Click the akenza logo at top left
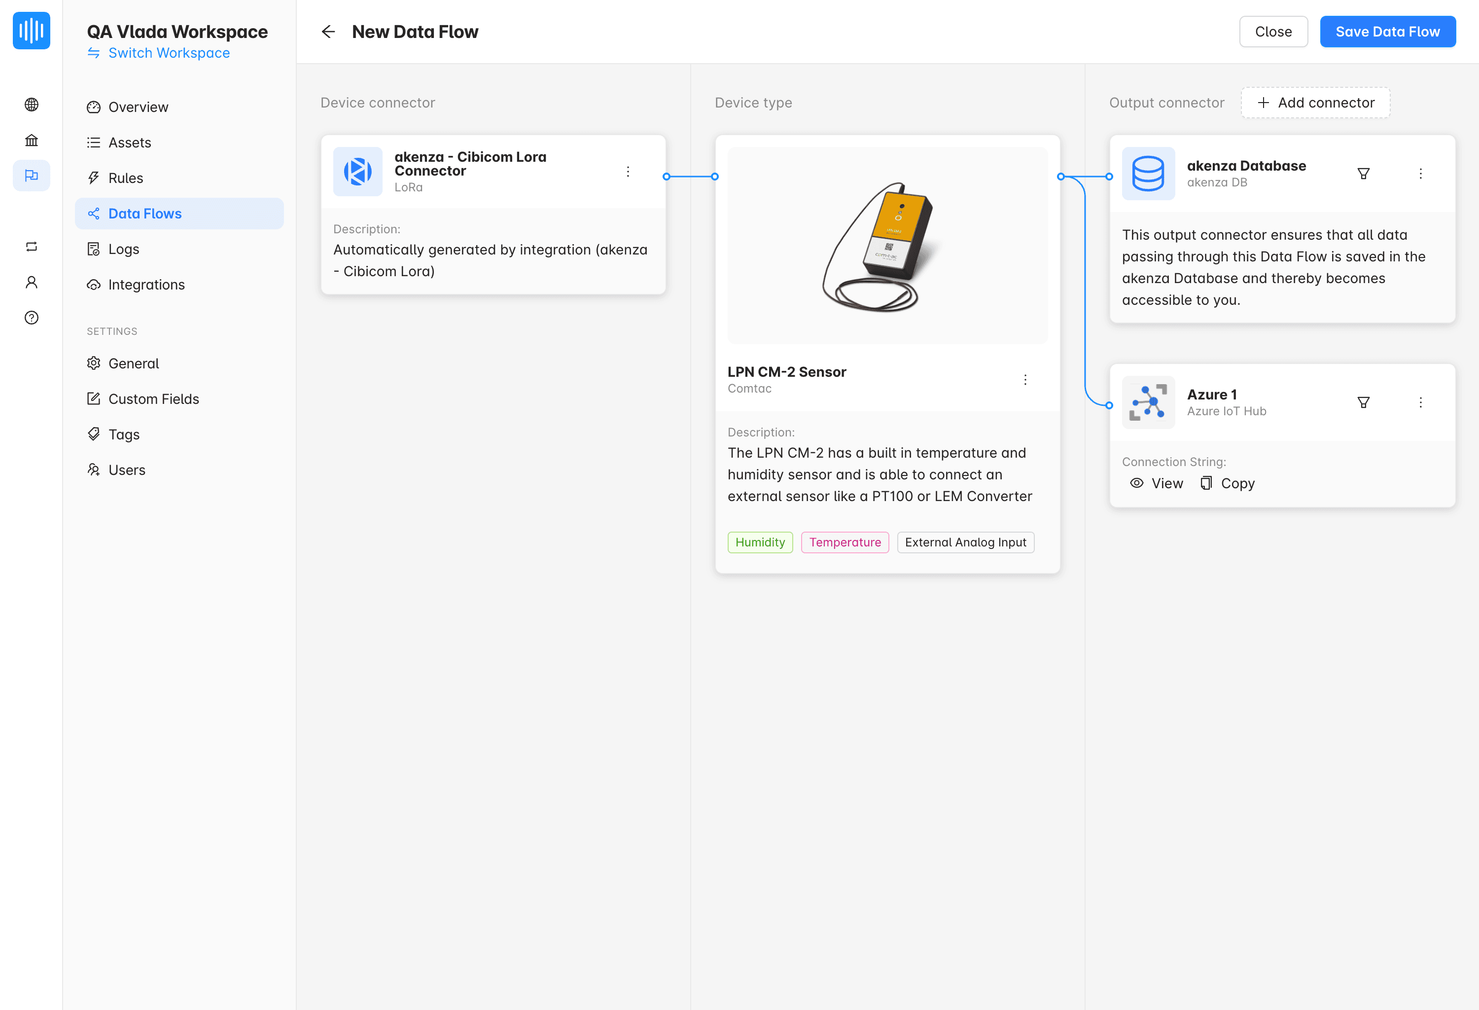The width and height of the screenshot is (1479, 1010). click(x=31, y=31)
